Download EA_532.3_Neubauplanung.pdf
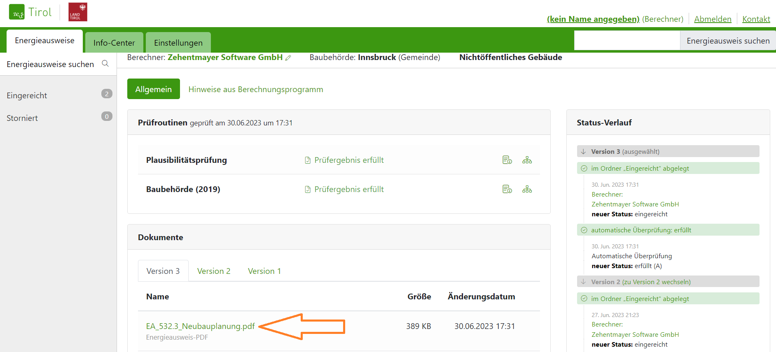Image resolution: width=776 pixels, height=352 pixels. [x=200, y=326]
